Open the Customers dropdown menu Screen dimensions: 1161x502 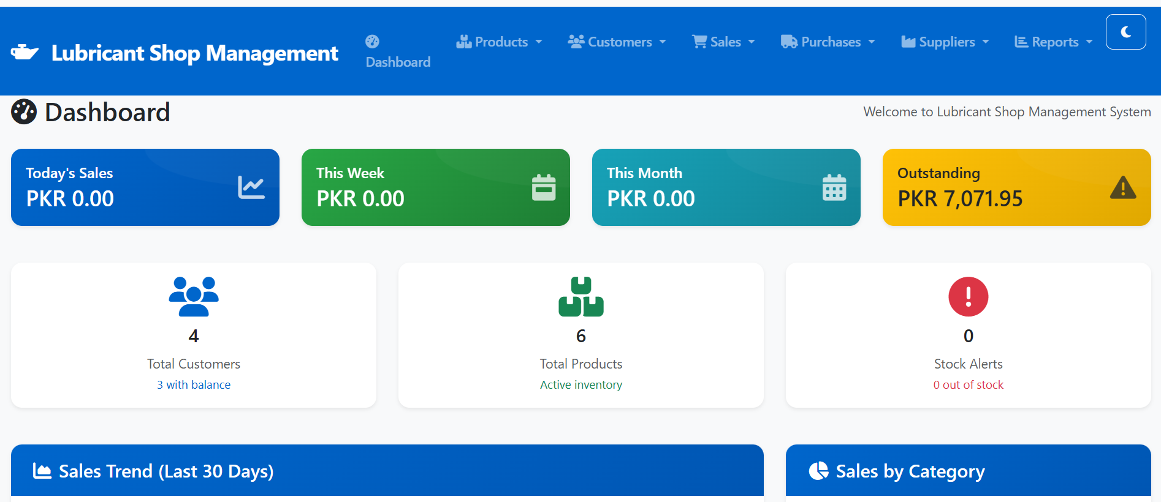pyautogui.click(x=617, y=42)
